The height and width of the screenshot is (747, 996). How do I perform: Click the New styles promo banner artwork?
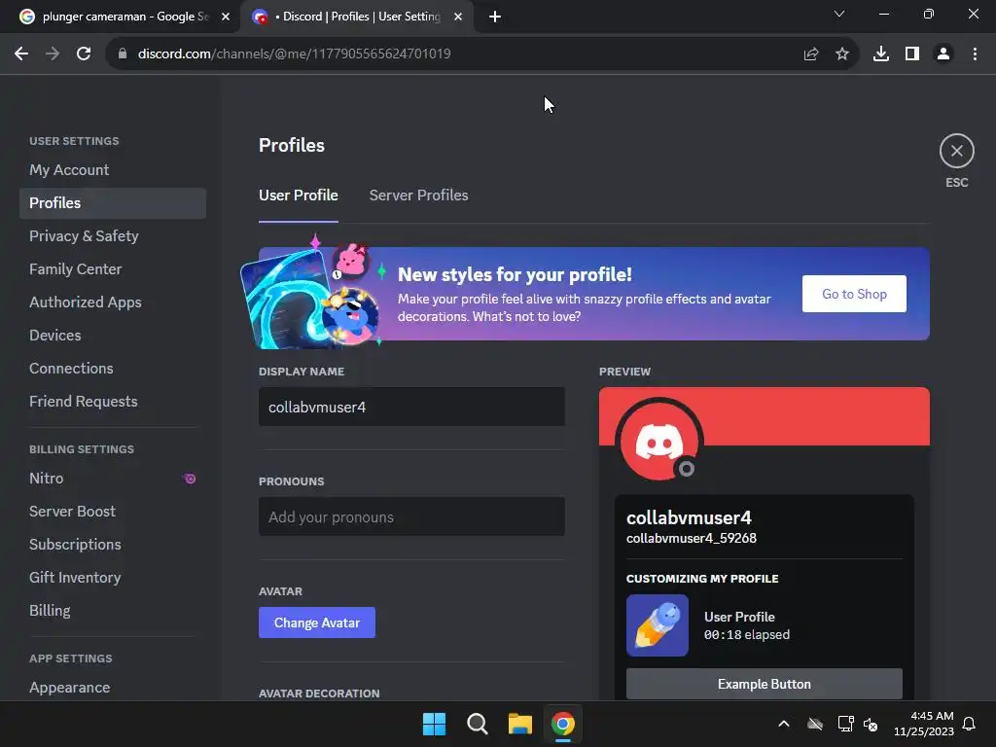pyautogui.click(x=311, y=294)
